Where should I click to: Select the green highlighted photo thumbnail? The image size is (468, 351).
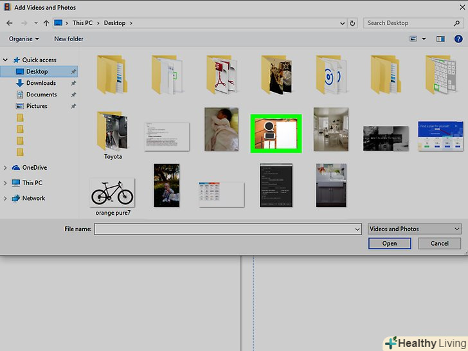coord(276,133)
